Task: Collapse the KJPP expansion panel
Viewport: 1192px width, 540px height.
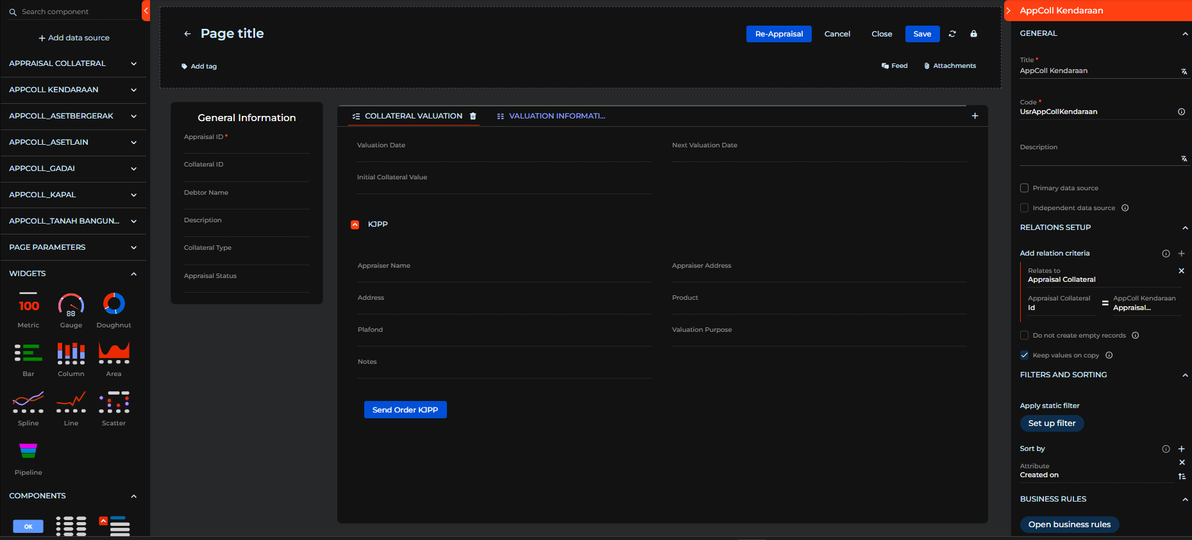Action: (355, 224)
